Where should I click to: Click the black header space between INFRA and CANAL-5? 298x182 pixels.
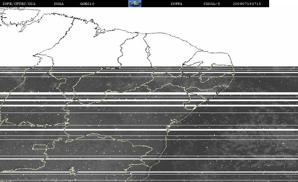(x=193, y=4)
